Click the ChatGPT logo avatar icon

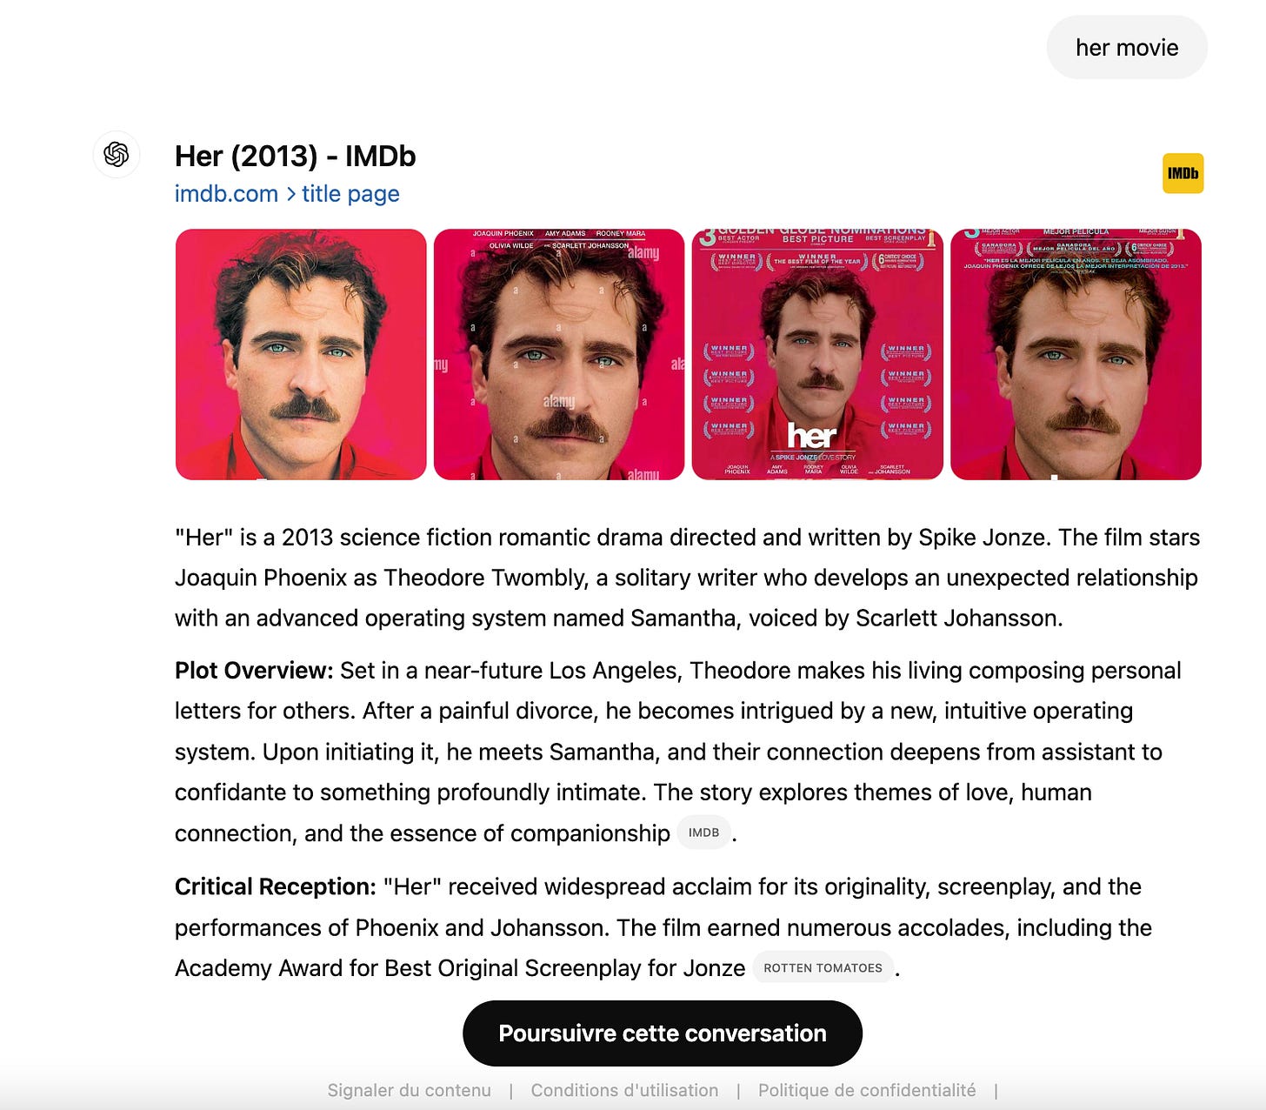117,155
